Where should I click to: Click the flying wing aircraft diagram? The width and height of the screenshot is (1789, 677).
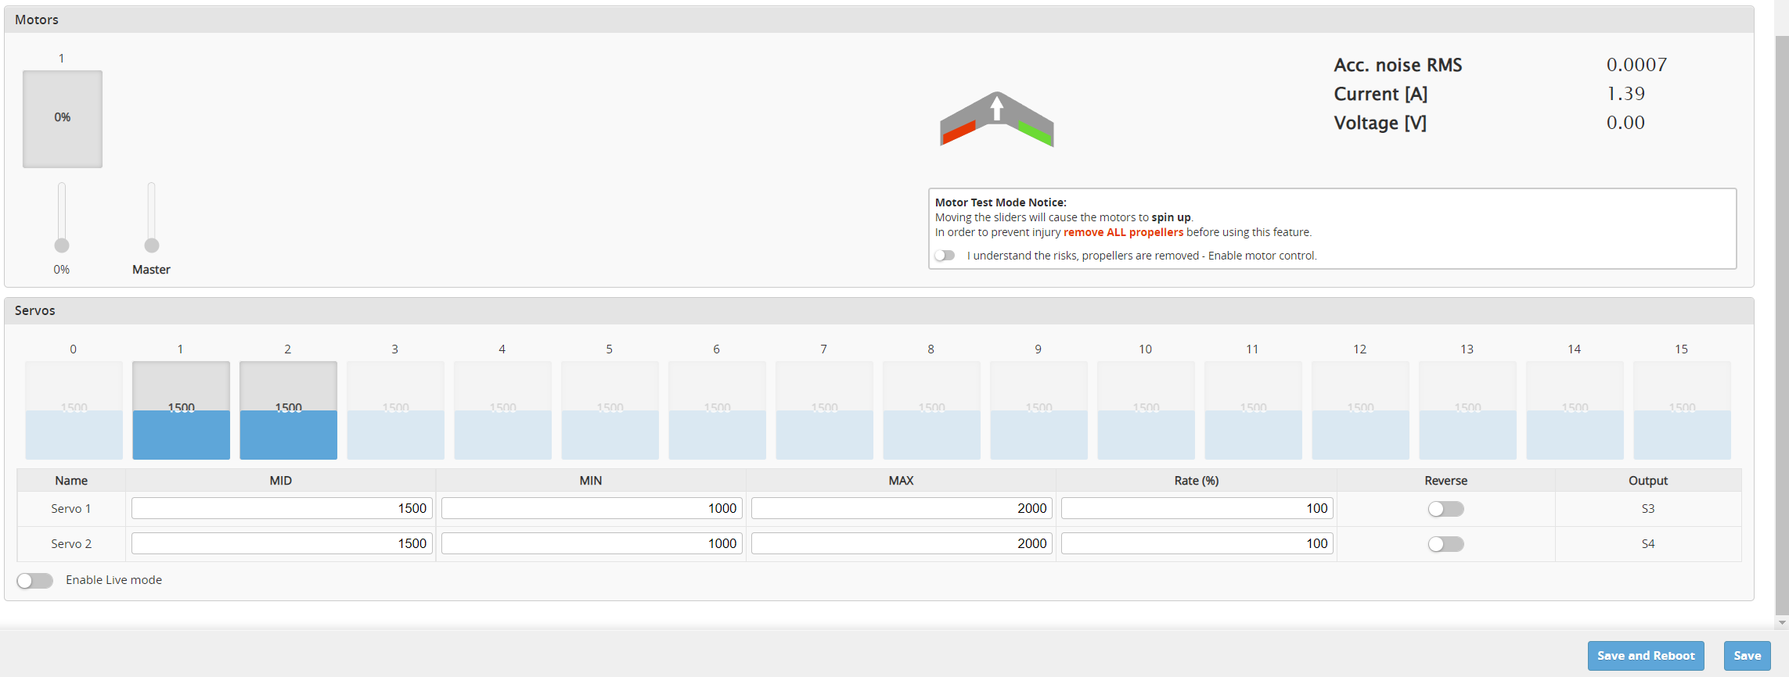pos(996,119)
